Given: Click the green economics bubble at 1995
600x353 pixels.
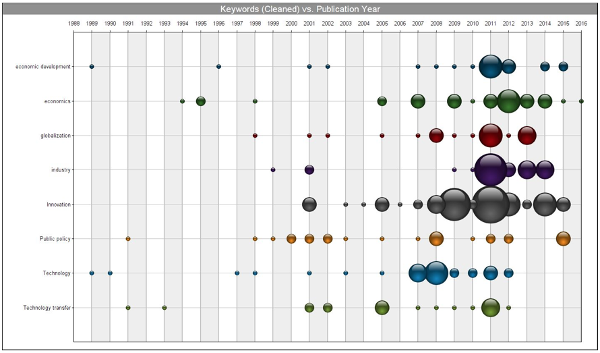Looking at the screenshot, I should pyautogui.click(x=200, y=101).
